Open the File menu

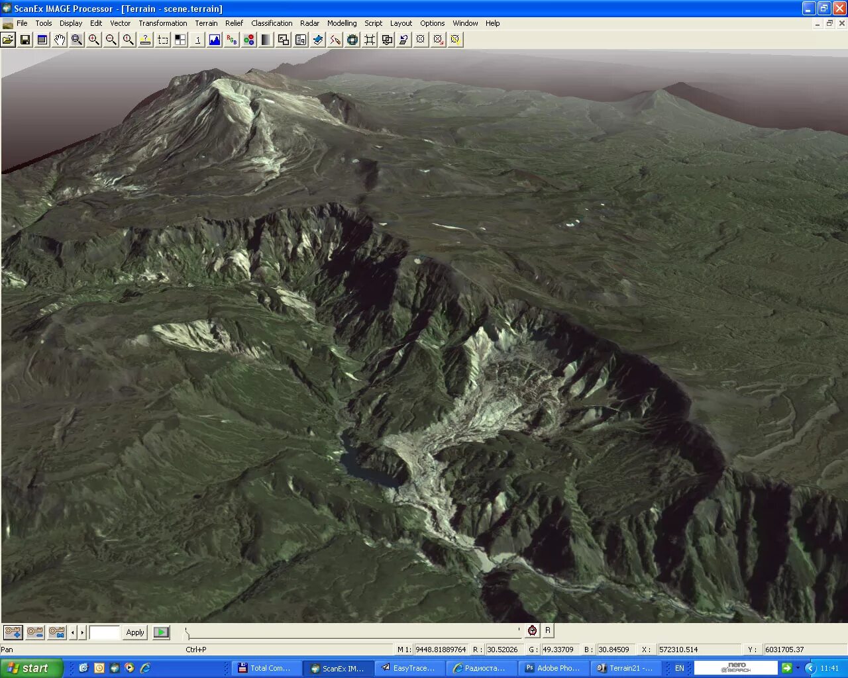click(22, 23)
